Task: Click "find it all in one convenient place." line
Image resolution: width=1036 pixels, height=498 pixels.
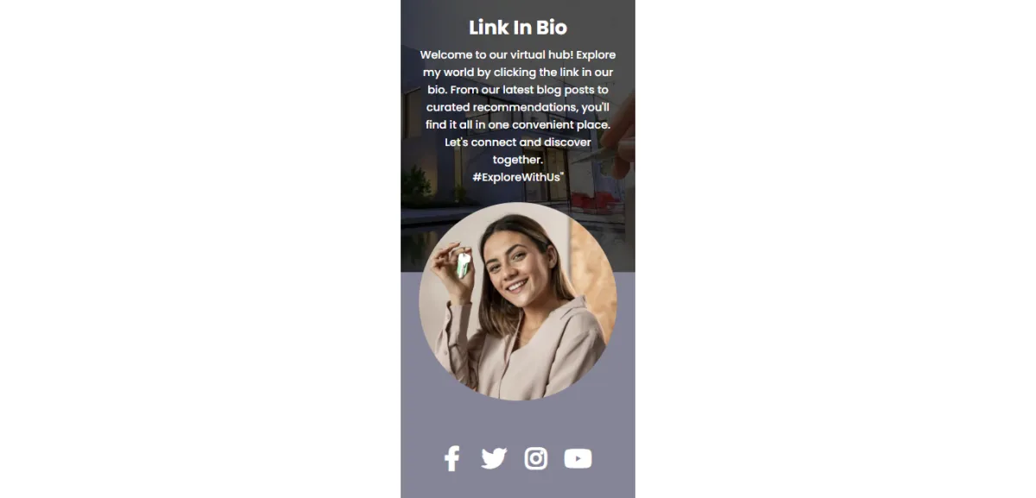Action: point(518,124)
